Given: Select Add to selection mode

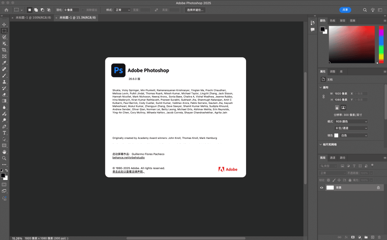Looking at the screenshot, I should (36, 10).
